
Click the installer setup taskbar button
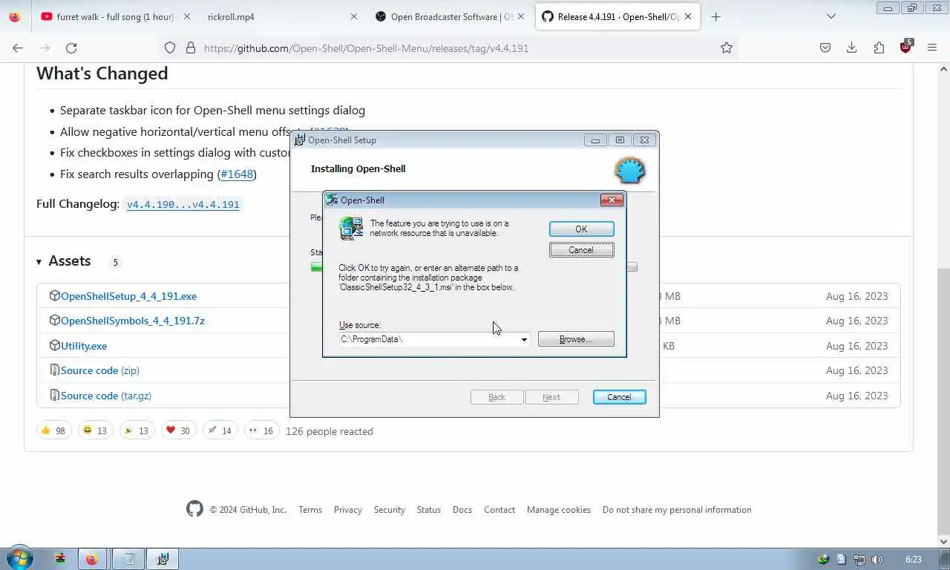coord(163,559)
